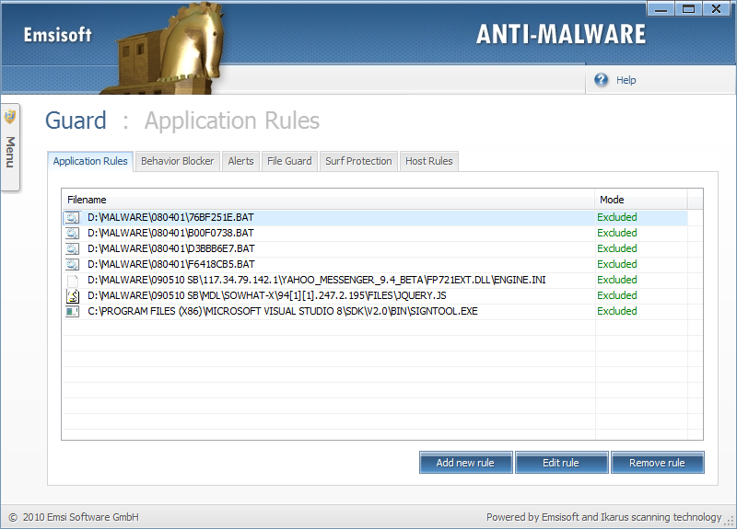This screenshot has width=737, height=529.
Task: Sort list by the Filename column header
Action: 328,200
